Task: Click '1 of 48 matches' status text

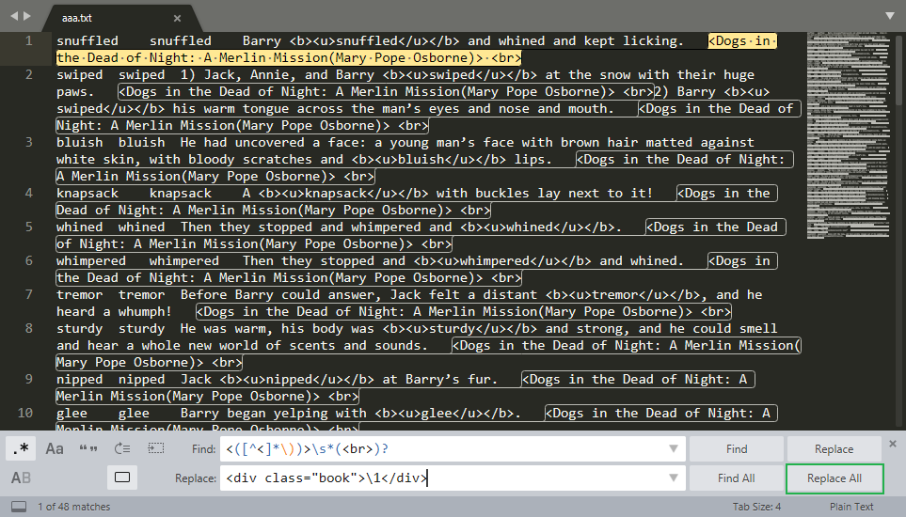Action: pyautogui.click(x=74, y=507)
